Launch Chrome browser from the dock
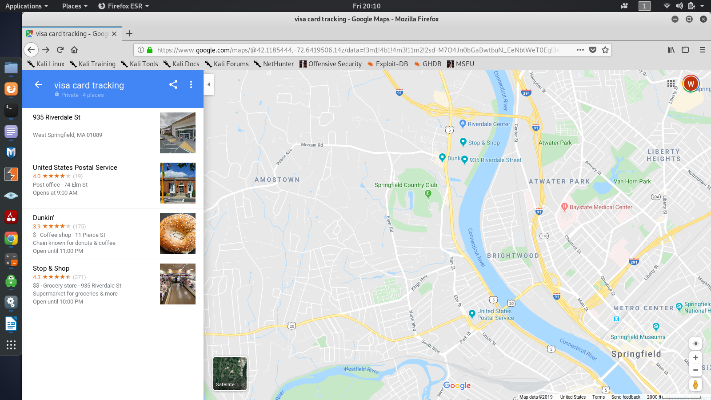711x400 pixels. click(11, 239)
